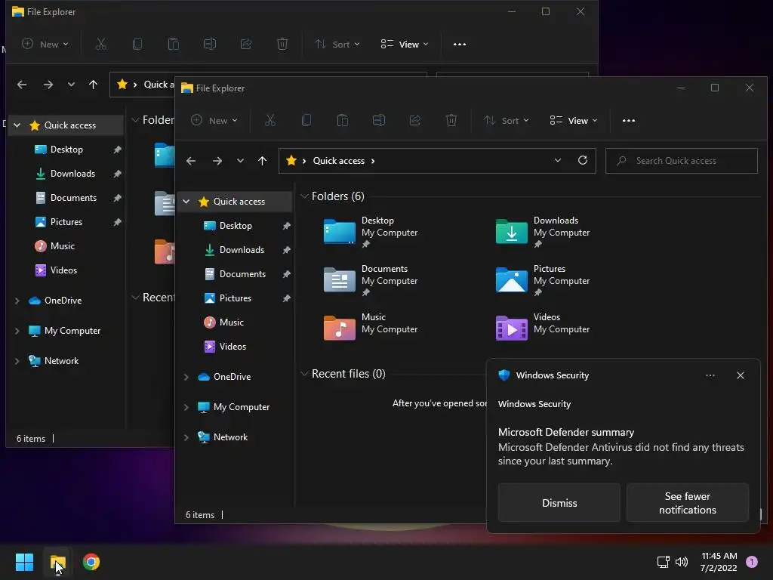The image size is (773, 580).
Task: Collapse Quick access tree node in front window sidebar
Action: point(186,201)
